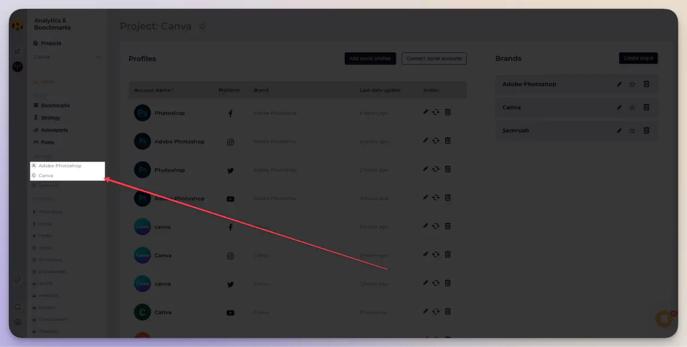
Task: Open project settings gear next to title
Action: point(202,26)
